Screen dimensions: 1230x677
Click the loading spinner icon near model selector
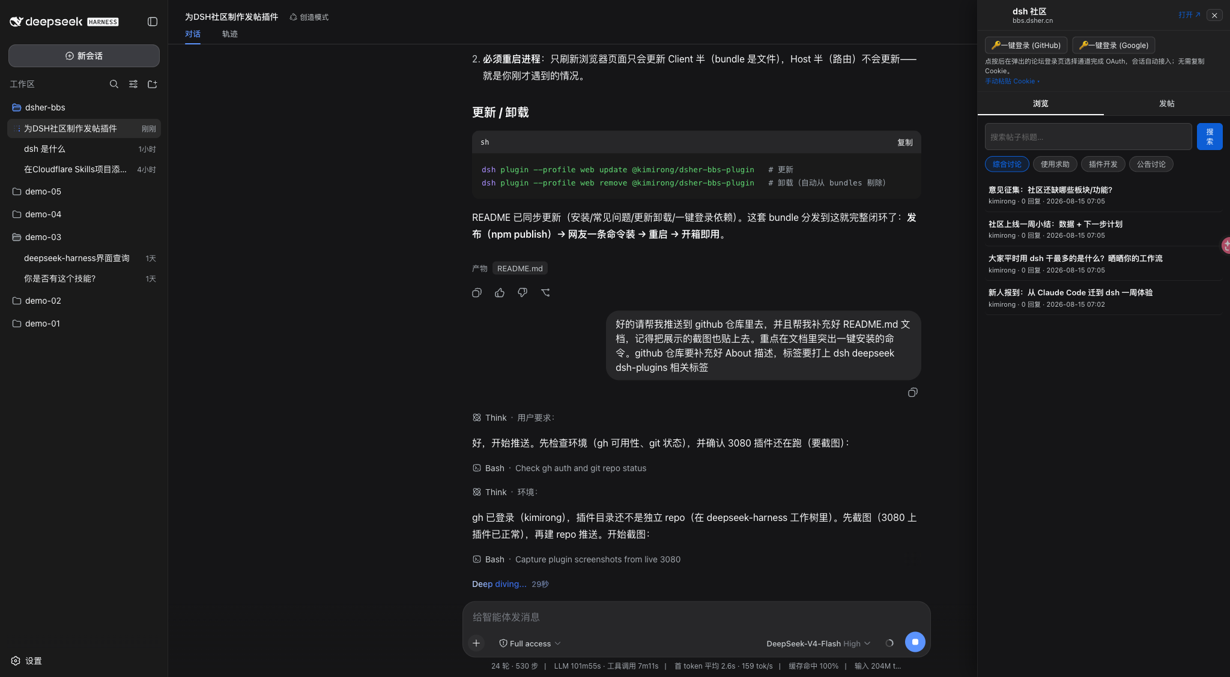coord(889,643)
